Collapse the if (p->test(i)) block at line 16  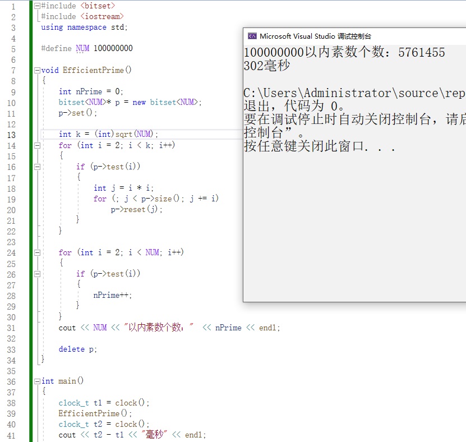pyautogui.click(x=37, y=167)
